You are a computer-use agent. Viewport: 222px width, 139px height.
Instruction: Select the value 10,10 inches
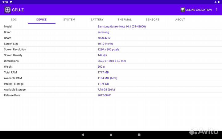(105, 44)
